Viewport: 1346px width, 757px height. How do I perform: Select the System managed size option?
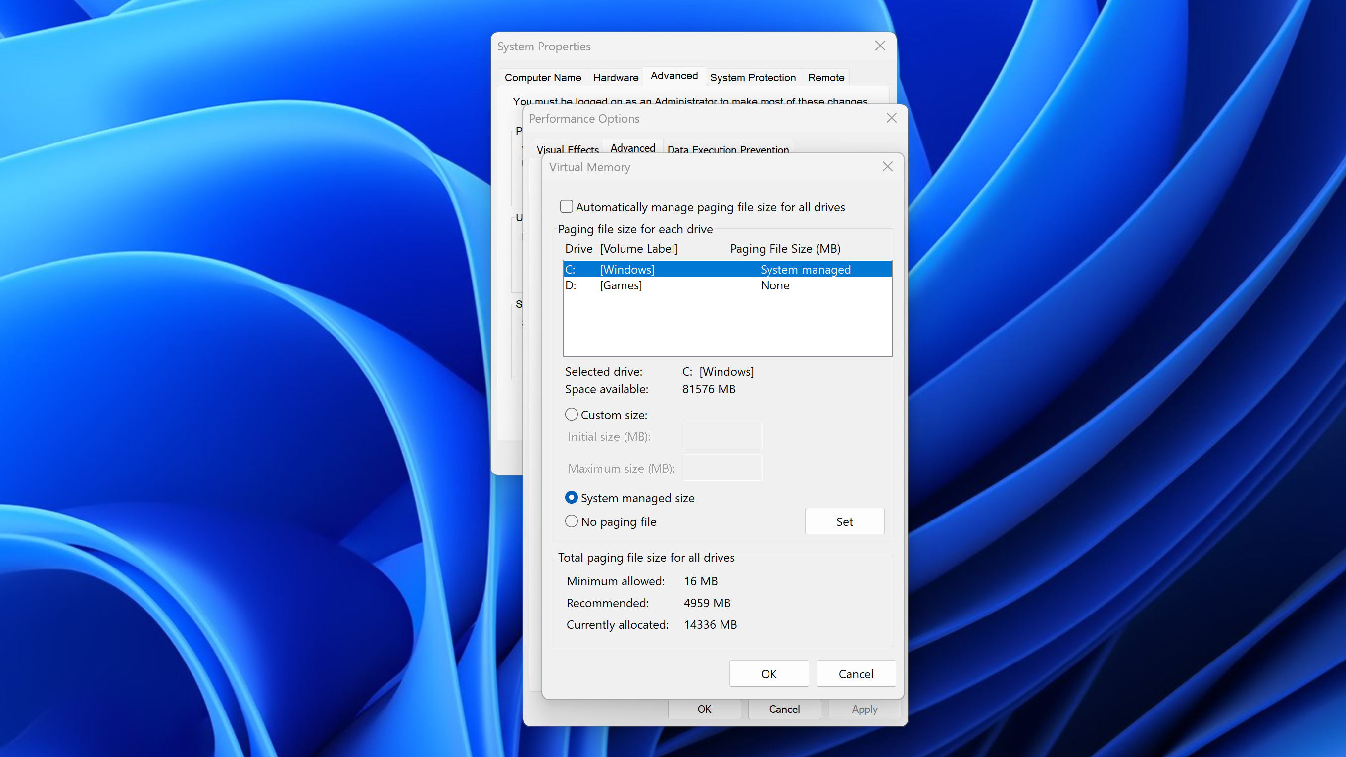(571, 497)
